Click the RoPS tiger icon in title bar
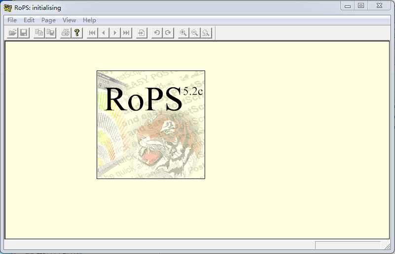This screenshot has height=254, width=395. (8, 8)
